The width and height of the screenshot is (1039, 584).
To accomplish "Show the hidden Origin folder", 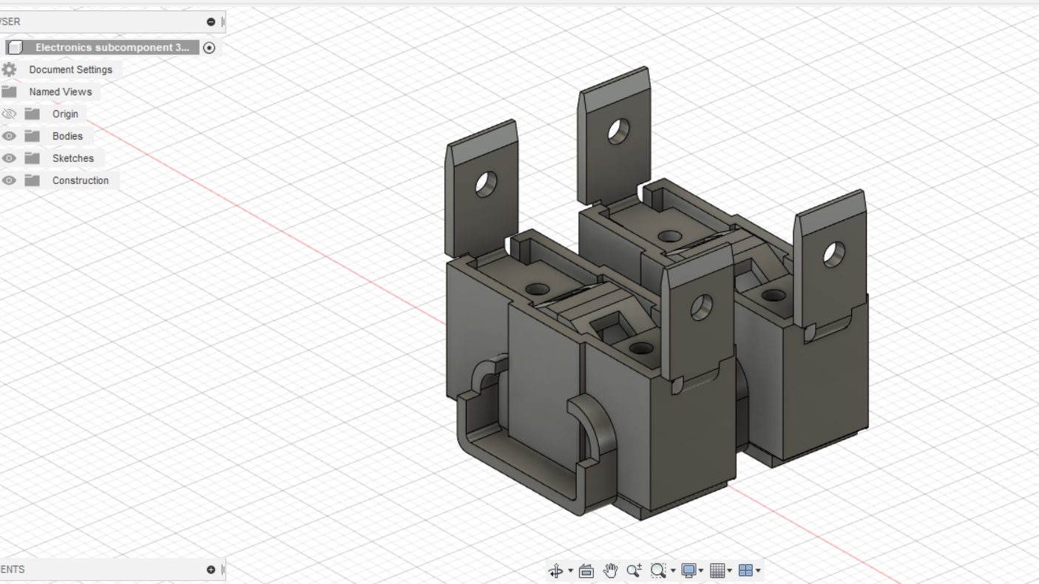I will (9, 114).
